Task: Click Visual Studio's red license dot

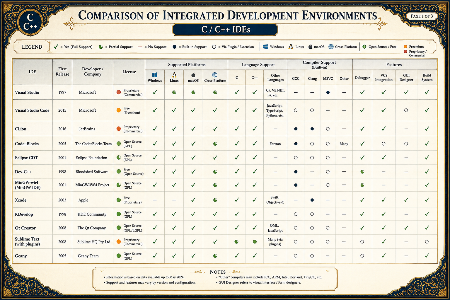Action: pos(119,92)
